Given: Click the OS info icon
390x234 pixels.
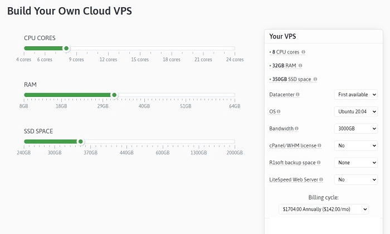Looking at the screenshot, I should tap(279, 111).
